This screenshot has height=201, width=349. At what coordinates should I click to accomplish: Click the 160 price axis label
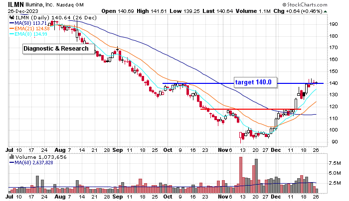333,60
